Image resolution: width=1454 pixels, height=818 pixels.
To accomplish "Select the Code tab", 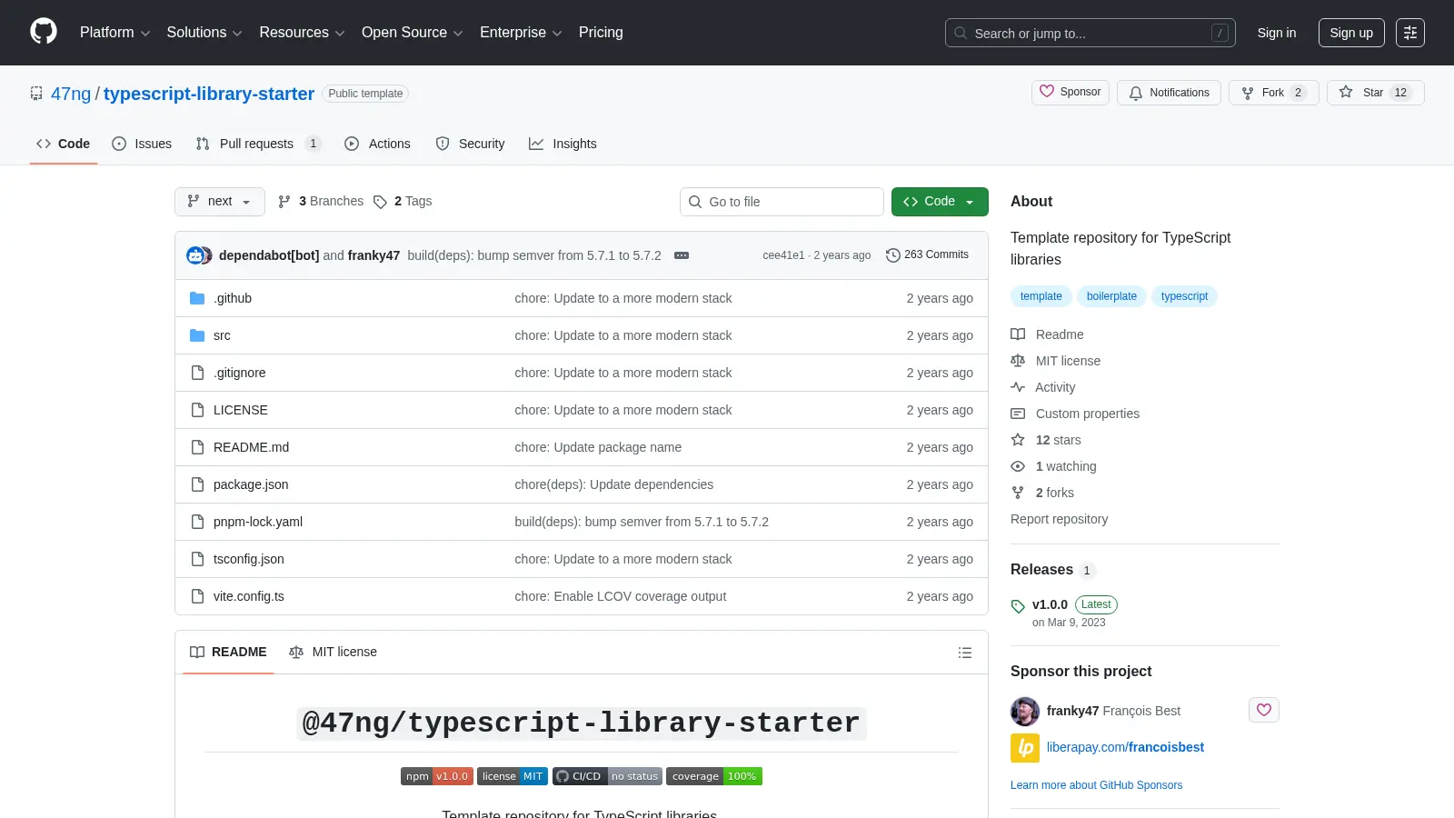I will coord(64,144).
